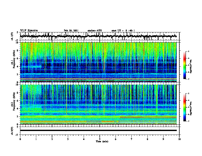Click time-axis tick label "6"
202x156 pixels.
(116, 139)
